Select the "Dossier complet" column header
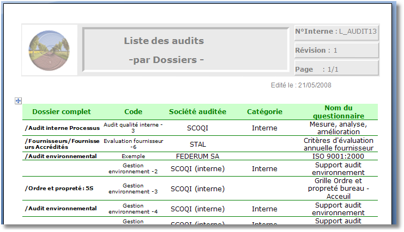 click(x=62, y=112)
